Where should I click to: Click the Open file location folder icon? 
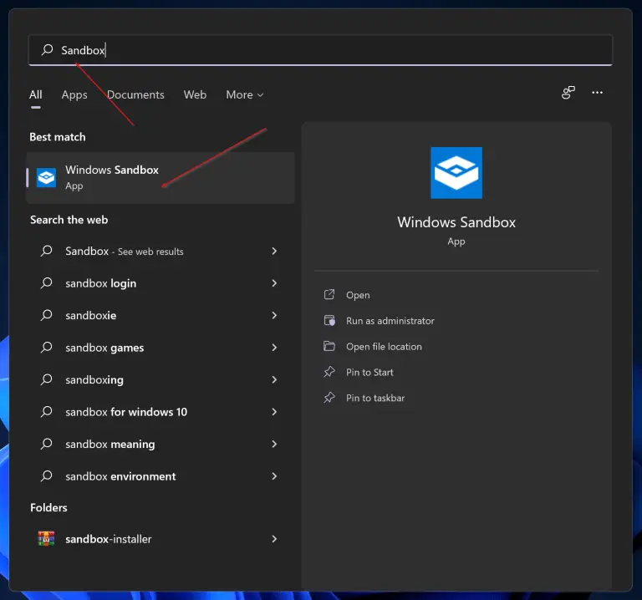click(329, 346)
